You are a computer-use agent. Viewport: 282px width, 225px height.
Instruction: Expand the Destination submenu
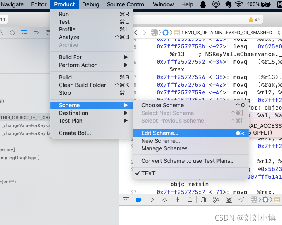point(92,113)
